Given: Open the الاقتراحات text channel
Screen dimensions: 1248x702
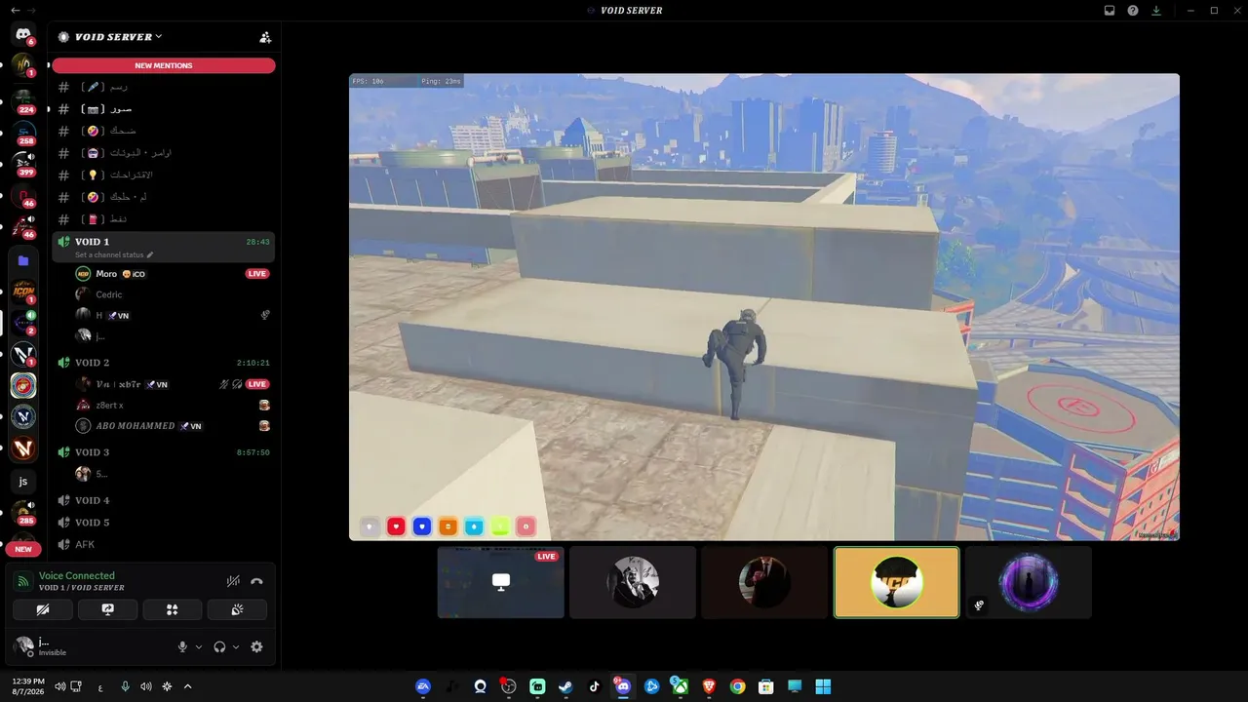Looking at the screenshot, I should pos(164,175).
